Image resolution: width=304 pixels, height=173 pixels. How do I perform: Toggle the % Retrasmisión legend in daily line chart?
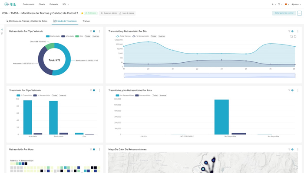(x=141, y=36)
